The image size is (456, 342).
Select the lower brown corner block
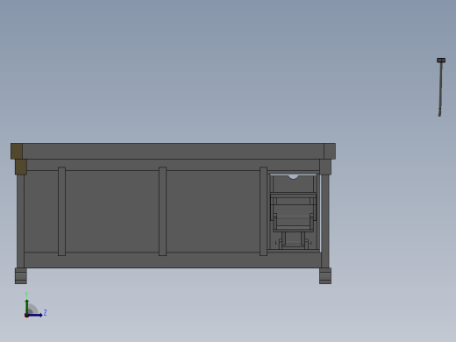(21, 167)
